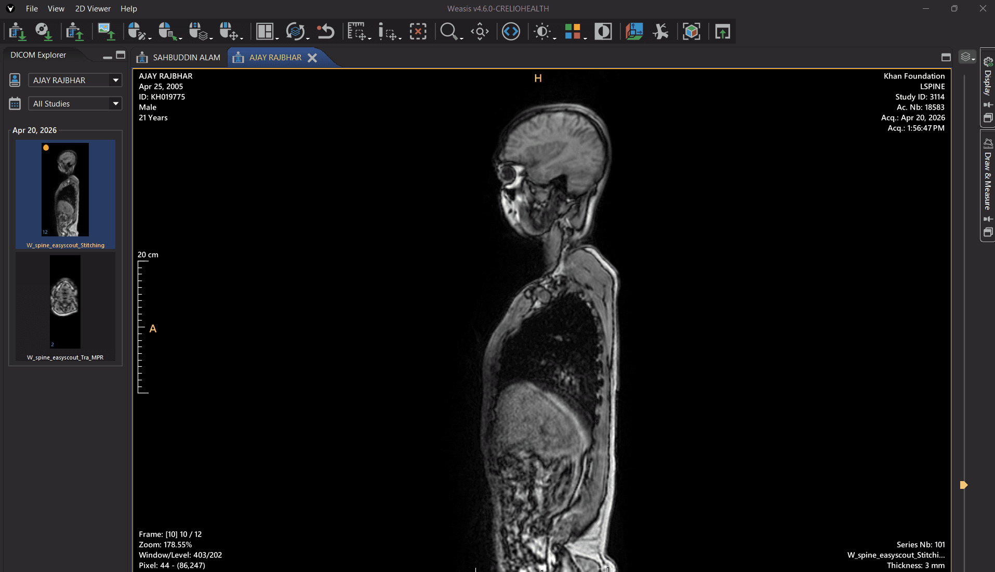Click the patient icon in DICOM Explorer
The height and width of the screenshot is (572, 995).
pyautogui.click(x=15, y=80)
